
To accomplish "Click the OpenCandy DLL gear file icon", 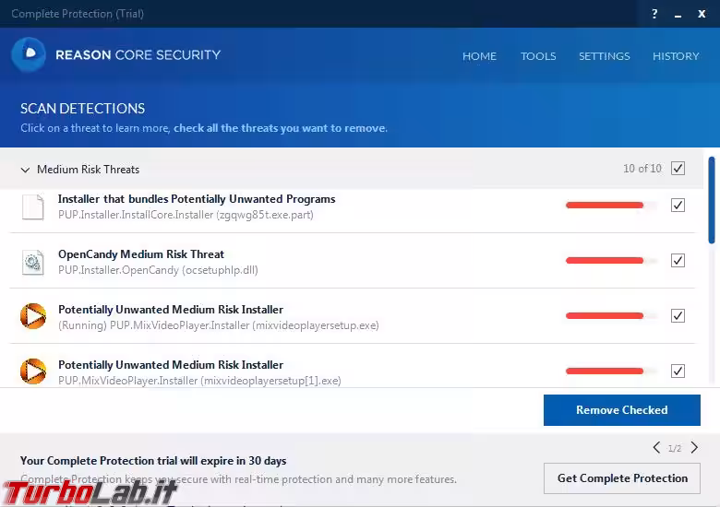I will [x=32, y=262].
